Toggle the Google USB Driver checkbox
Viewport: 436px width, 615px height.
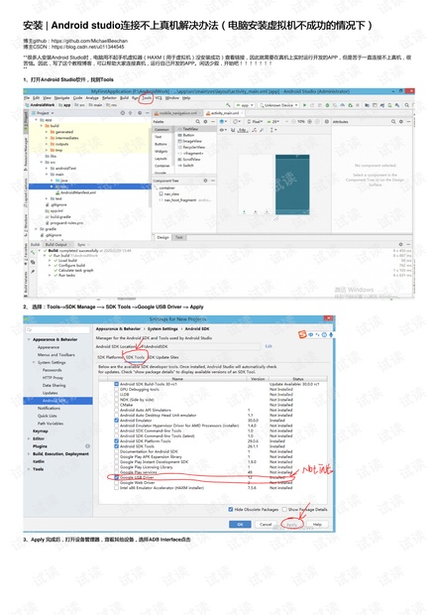116,478
